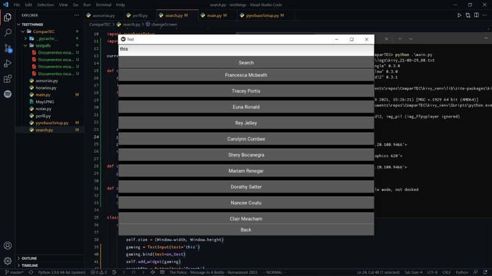
Task: Show errors and warnings count in status bar
Action: click(x=99, y=272)
